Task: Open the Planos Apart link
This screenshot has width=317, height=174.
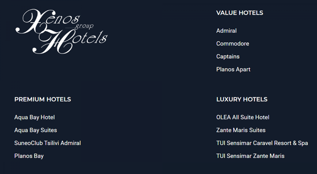Action: point(233,70)
